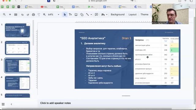Click the search menus magnifier icon
The height and width of the screenshot is (110, 196).
4,14
